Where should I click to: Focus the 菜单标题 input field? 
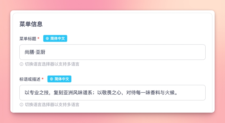(112, 52)
